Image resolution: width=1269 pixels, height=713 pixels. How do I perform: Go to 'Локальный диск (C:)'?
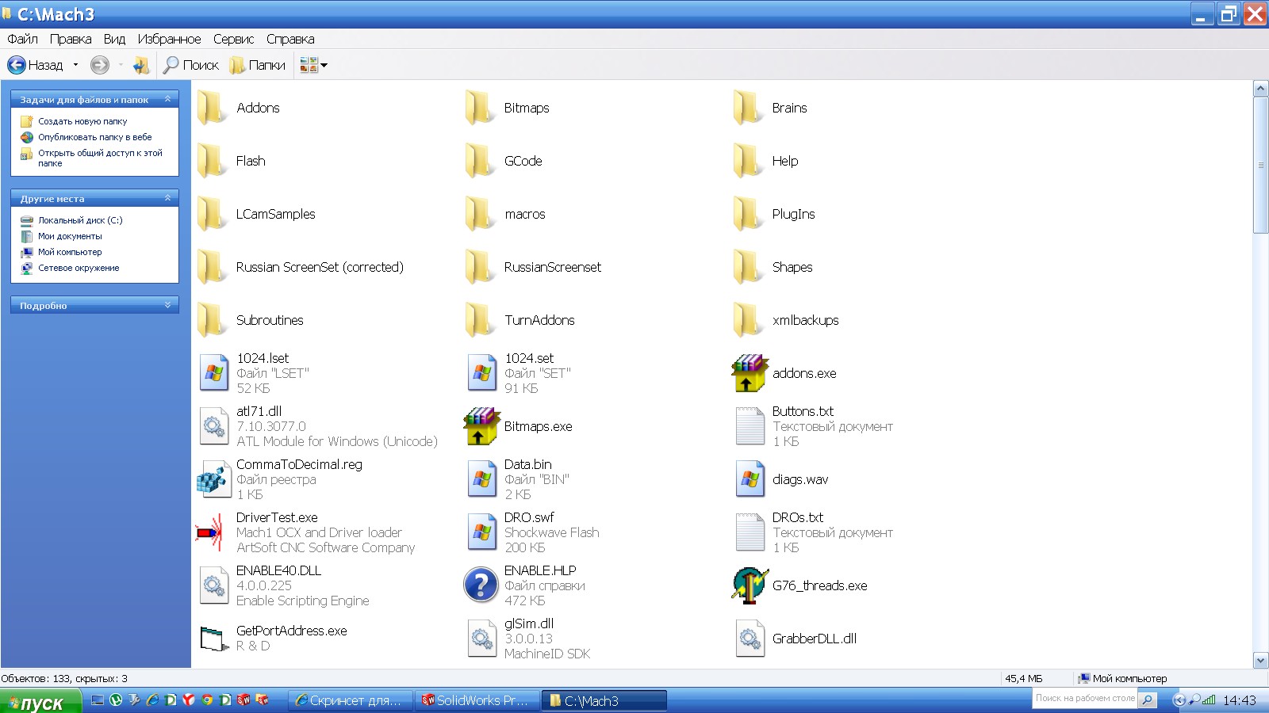pos(80,220)
